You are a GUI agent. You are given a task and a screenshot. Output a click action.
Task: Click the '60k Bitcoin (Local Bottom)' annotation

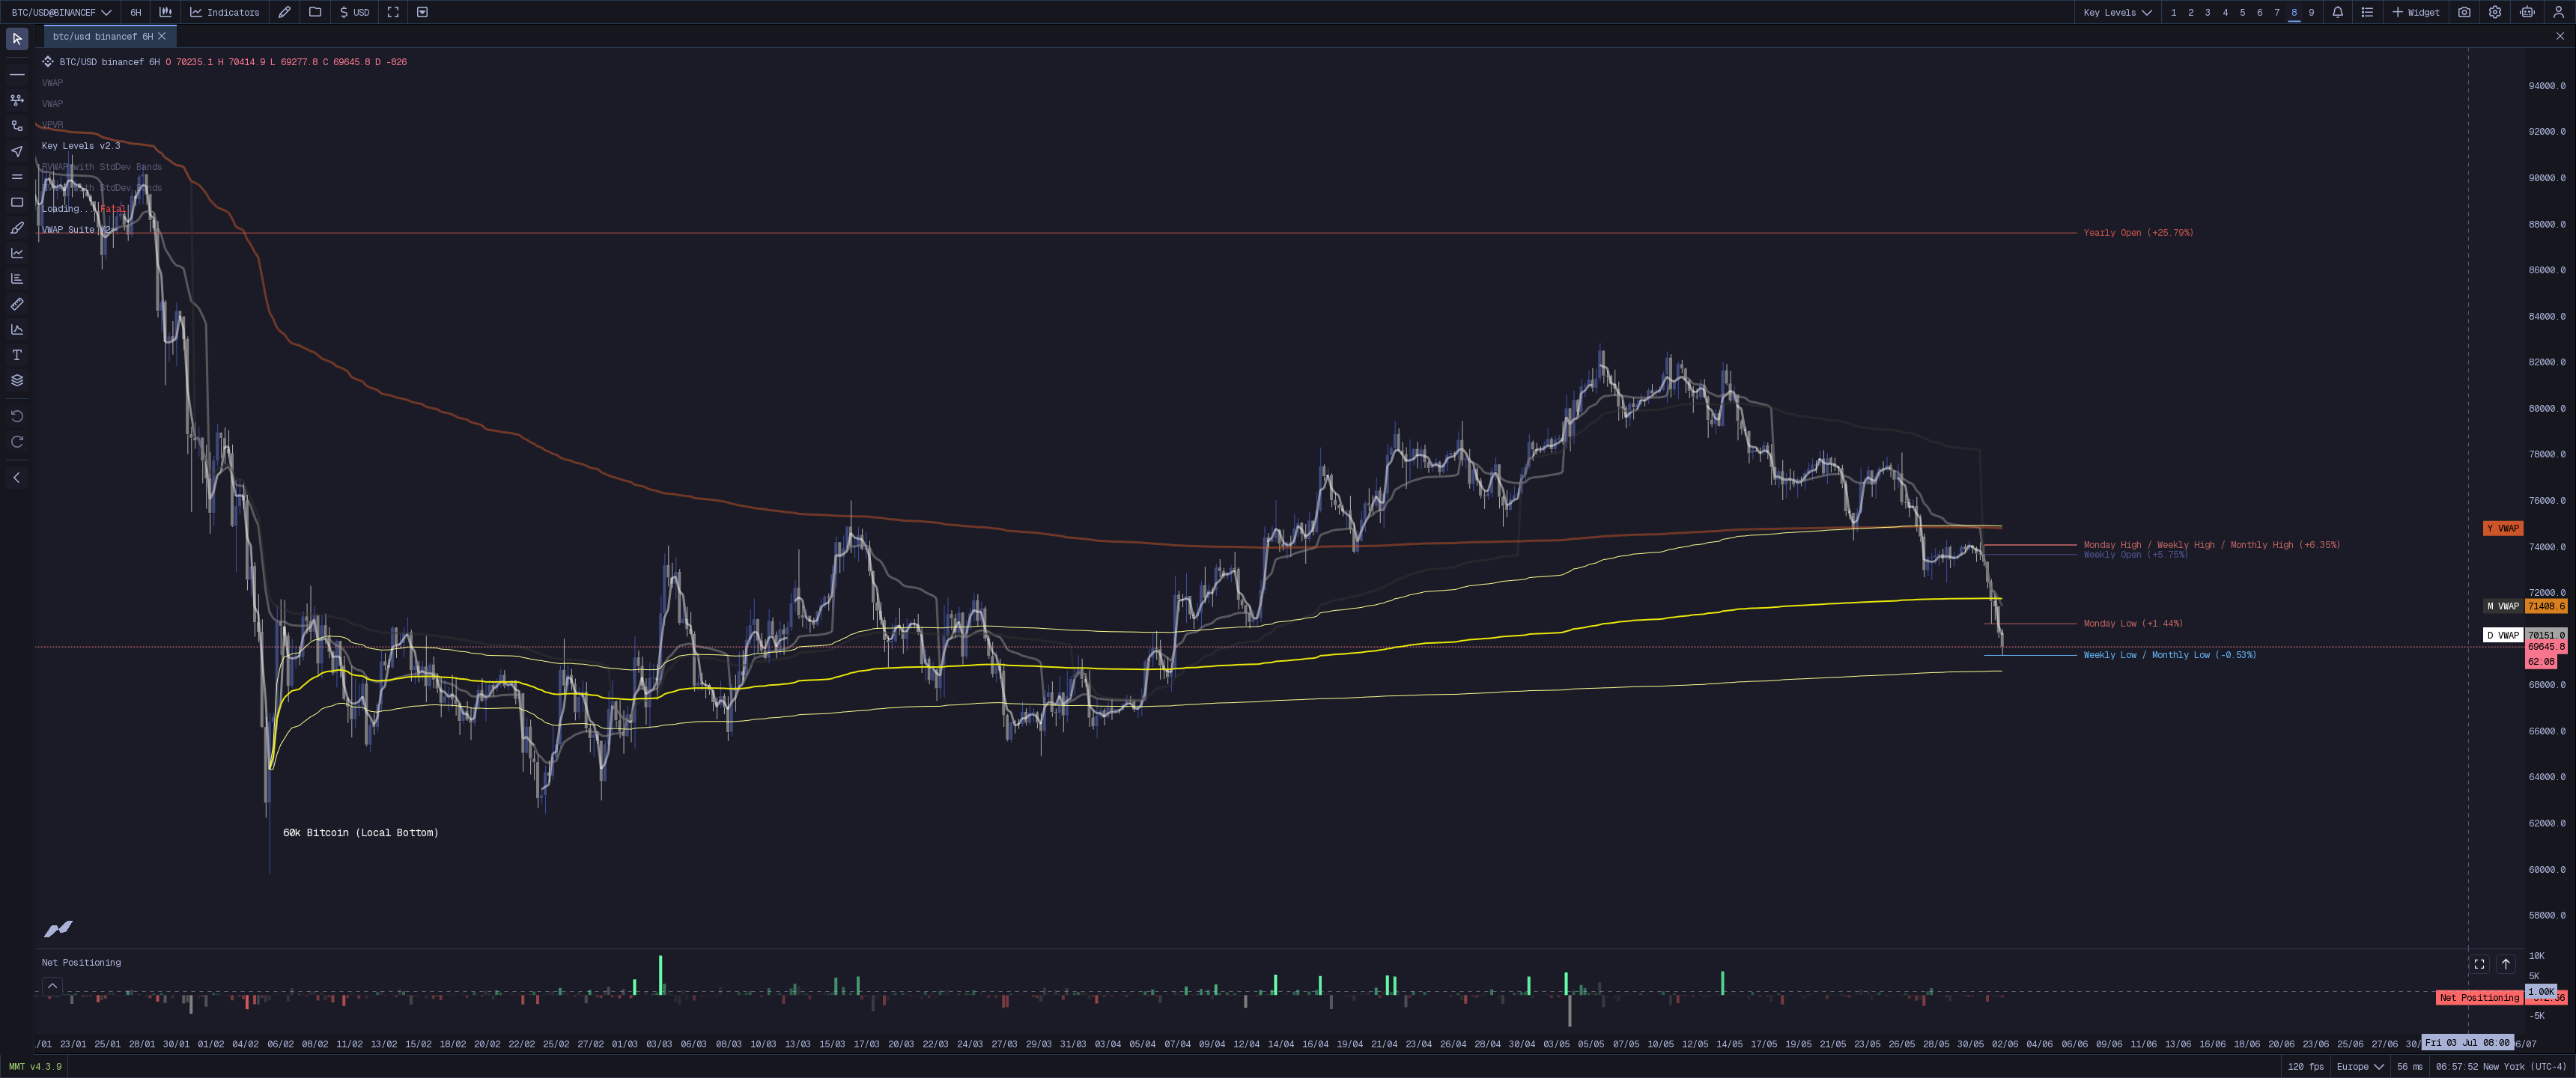coord(360,833)
